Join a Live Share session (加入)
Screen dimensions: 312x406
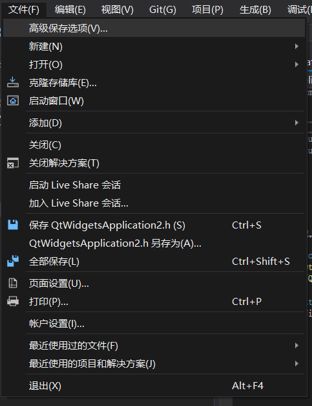[x=154, y=203]
